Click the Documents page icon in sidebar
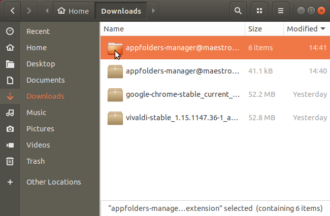The width and height of the screenshot is (330, 216). [x=10, y=80]
